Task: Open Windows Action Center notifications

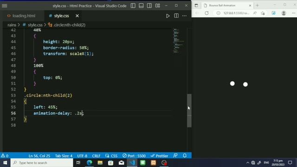Action: (x=290, y=163)
